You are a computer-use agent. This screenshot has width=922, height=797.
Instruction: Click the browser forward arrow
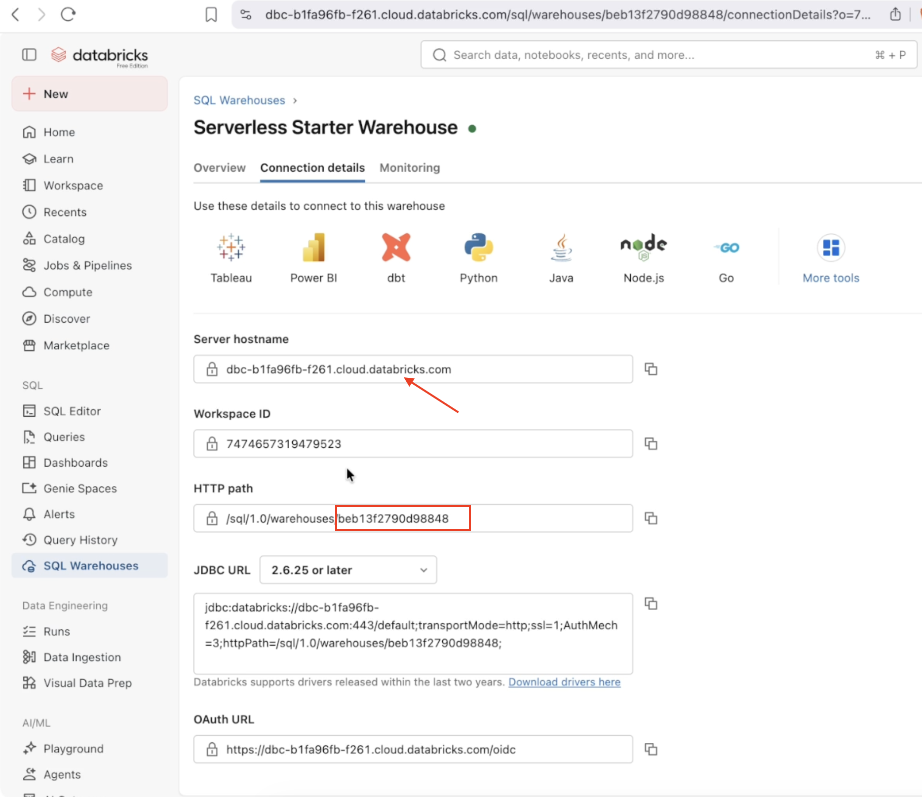(x=41, y=14)
